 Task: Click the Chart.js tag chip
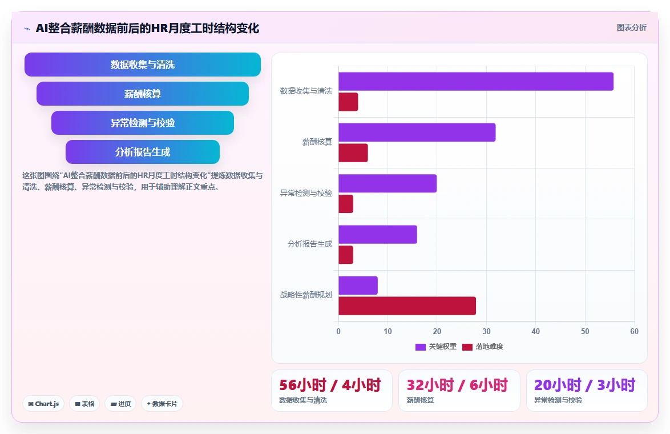[x=43, y=404]
